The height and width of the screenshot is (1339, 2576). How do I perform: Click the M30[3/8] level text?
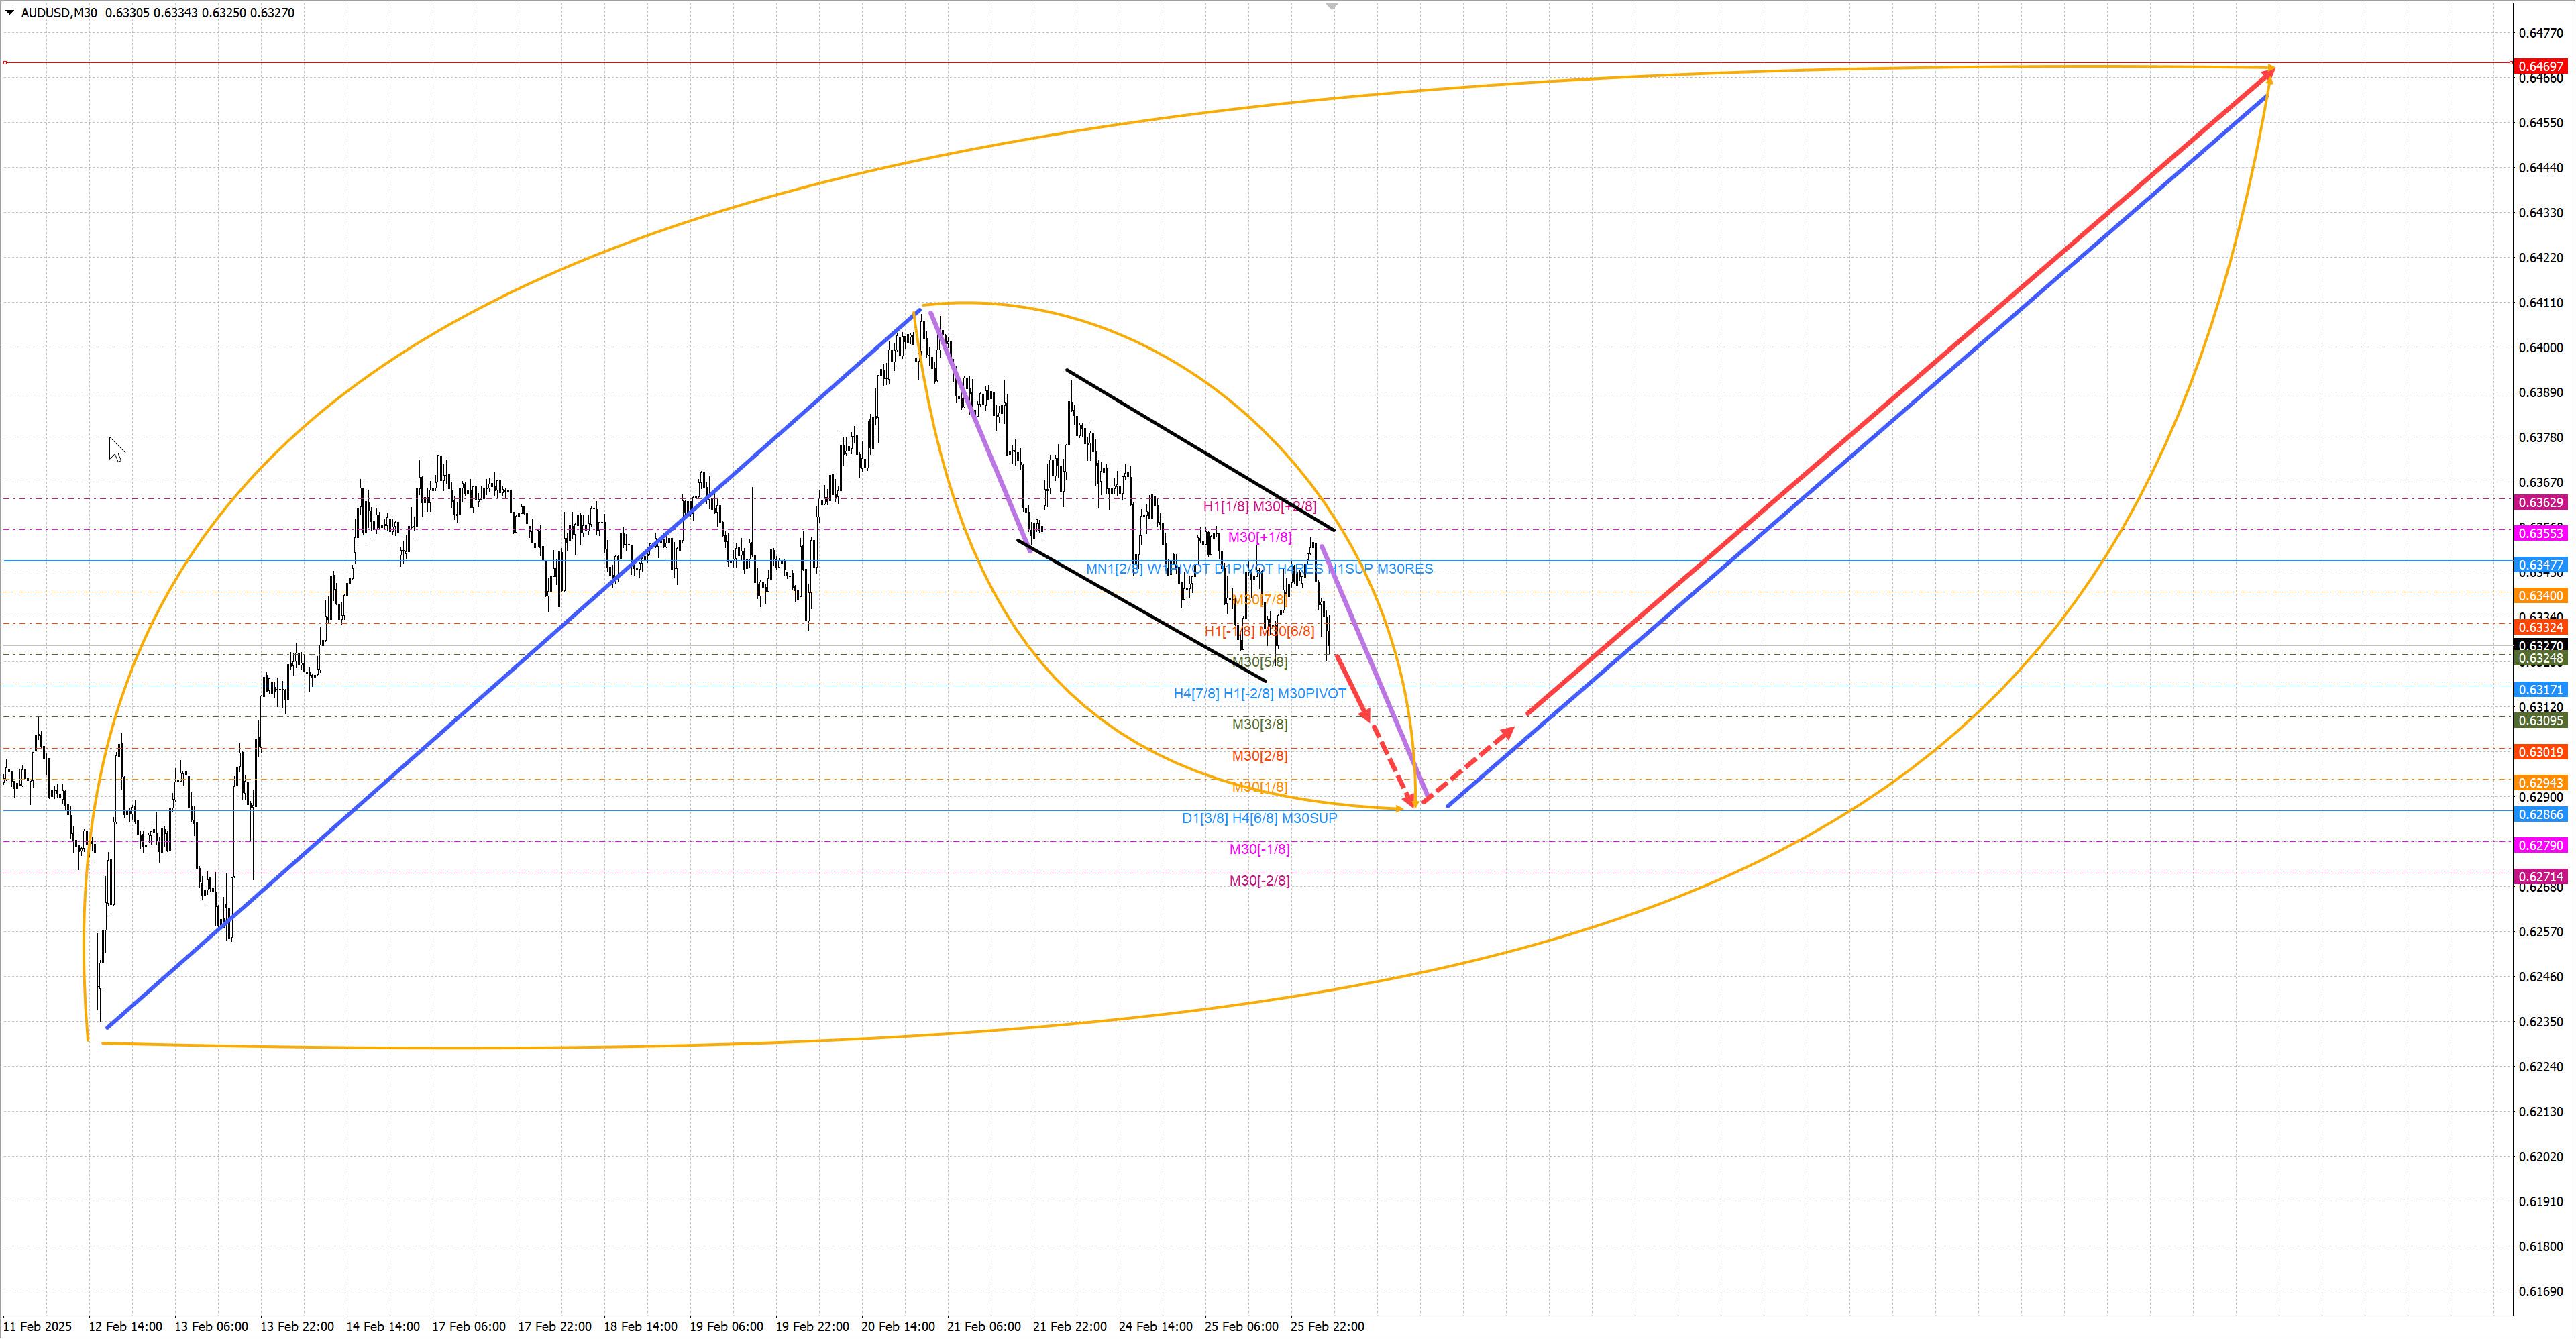tap(1259, 724)
